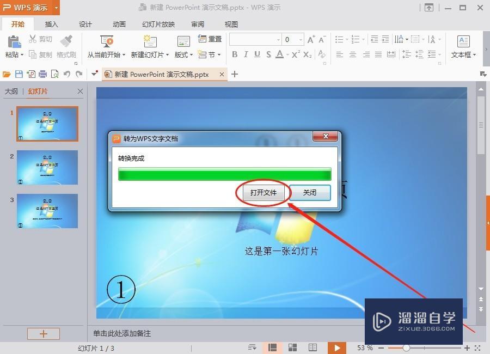
Task: Click the line spacing icon
Action: [406, 54]
